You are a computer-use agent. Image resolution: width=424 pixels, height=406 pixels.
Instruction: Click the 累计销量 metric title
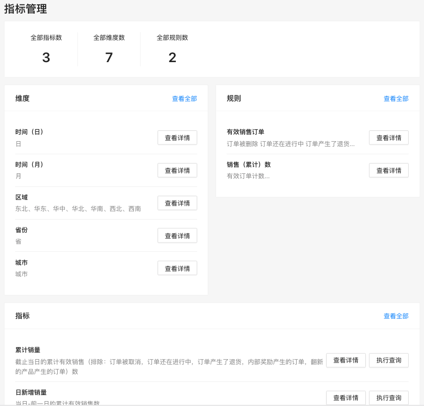[28, 350]
